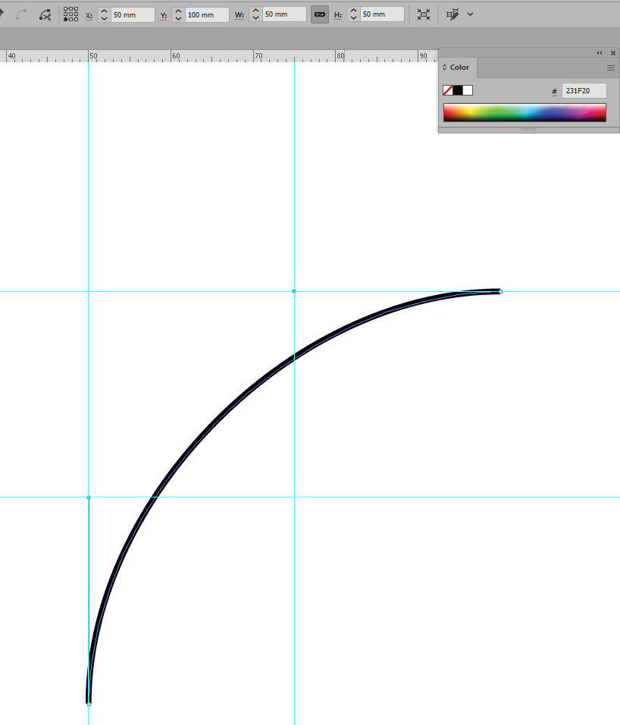Click the X: coordinate label
Screen dimensions: 620x725
89,16
